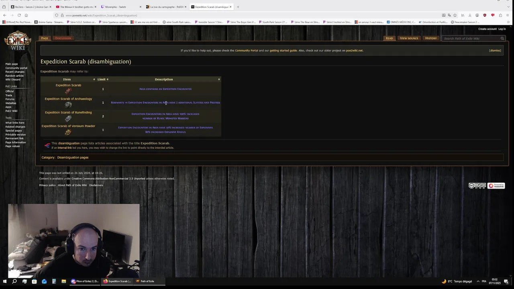Select the Page tab
Image resolution: width=514 pixels, height=289 pixels.
[x=45, y=38]
